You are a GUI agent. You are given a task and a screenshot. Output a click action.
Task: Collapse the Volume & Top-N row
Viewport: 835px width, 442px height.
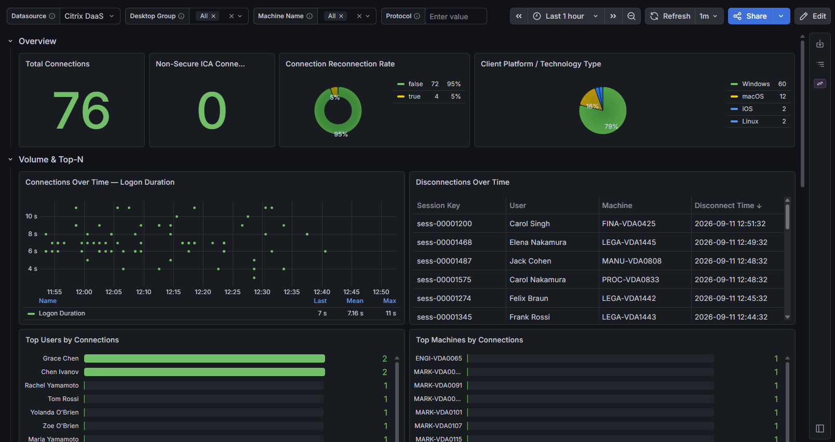(x=10, y=159)
